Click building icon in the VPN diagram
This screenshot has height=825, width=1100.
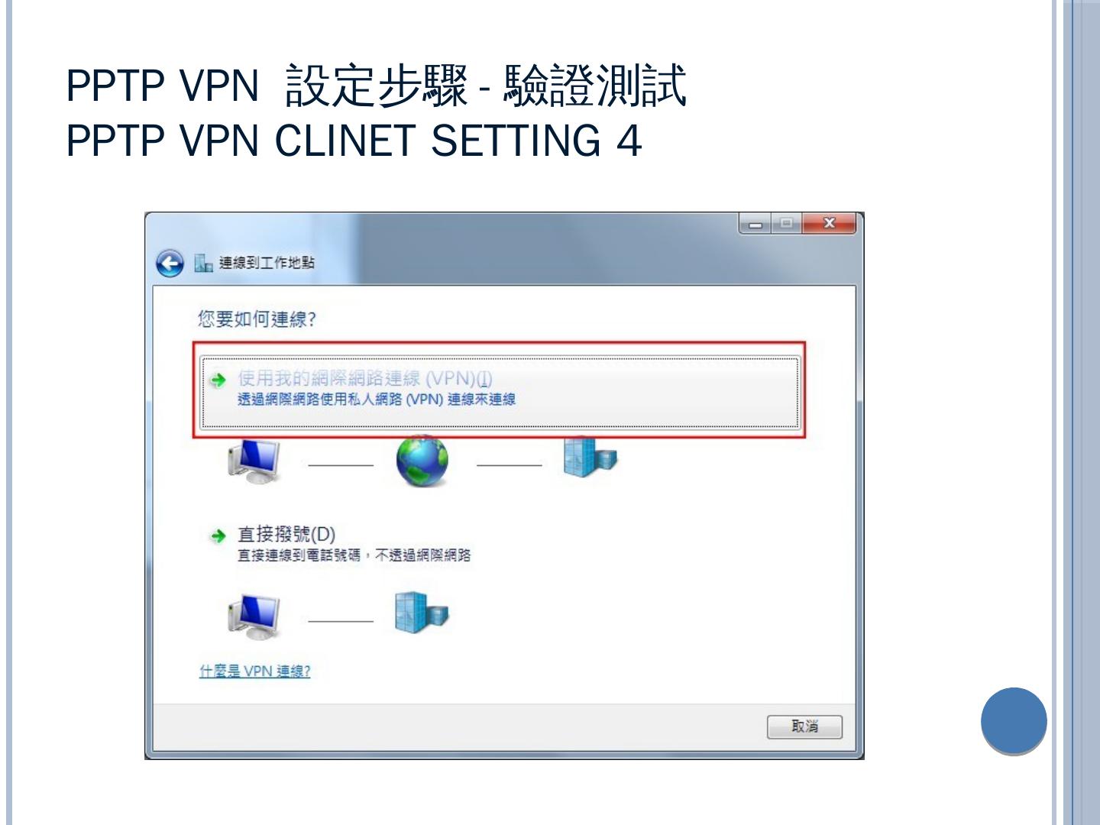590,457
